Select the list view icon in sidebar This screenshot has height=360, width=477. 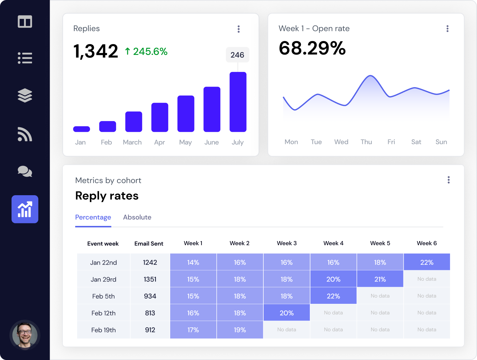point(25,58)
